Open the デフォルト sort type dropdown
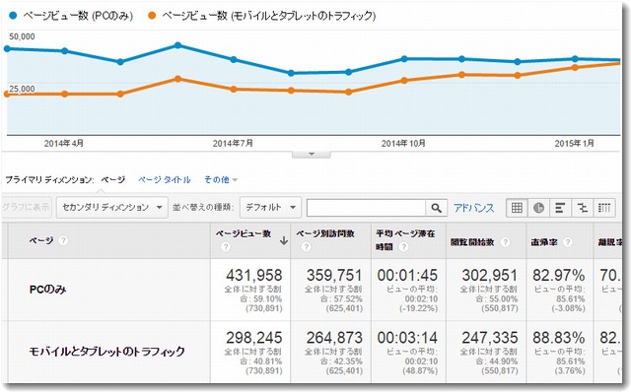The image size is (631, 392). pos(270,208)
